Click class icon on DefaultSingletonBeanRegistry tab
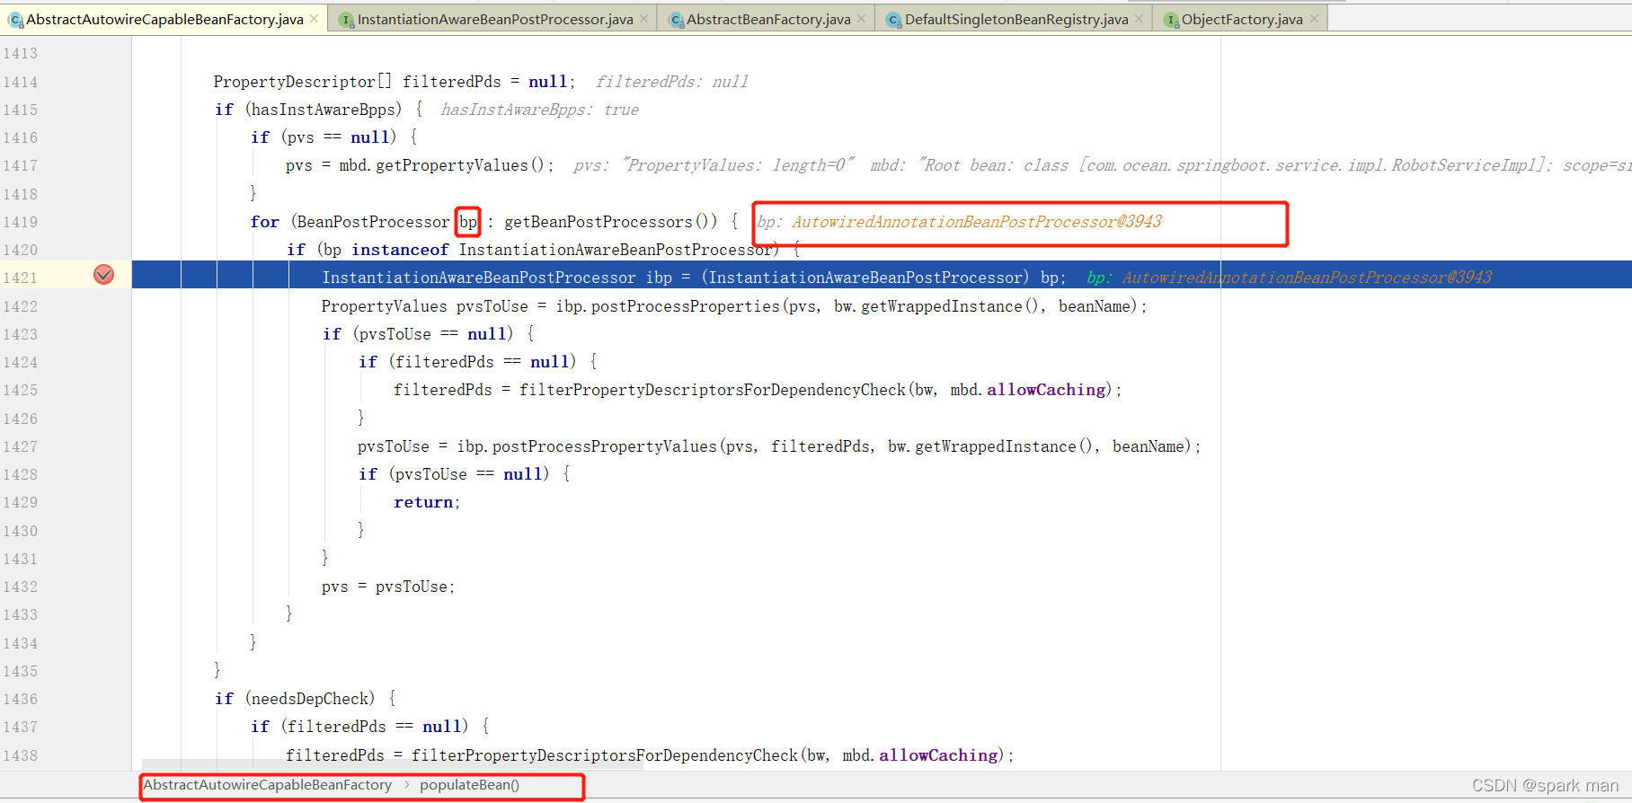1632x803 pixels. click(893, 20)
